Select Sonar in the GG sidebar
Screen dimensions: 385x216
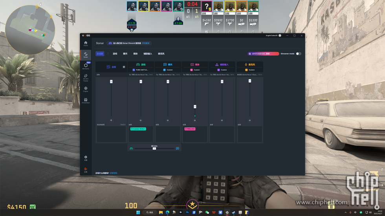[x=86, y=55]
